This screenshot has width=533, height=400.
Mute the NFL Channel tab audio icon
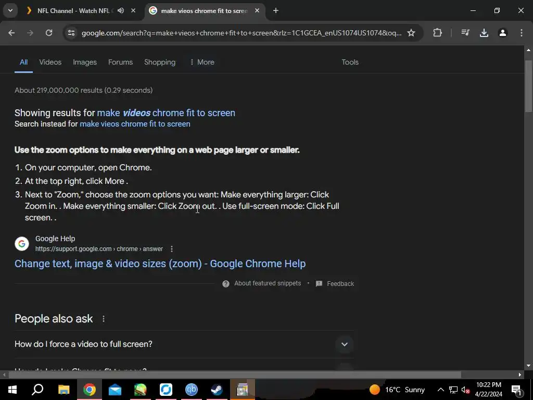pos(121,10)
